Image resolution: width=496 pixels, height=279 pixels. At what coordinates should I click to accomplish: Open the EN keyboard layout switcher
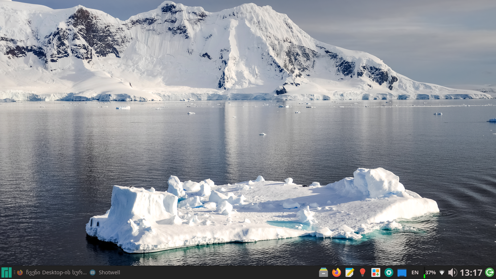coord(415,272)
